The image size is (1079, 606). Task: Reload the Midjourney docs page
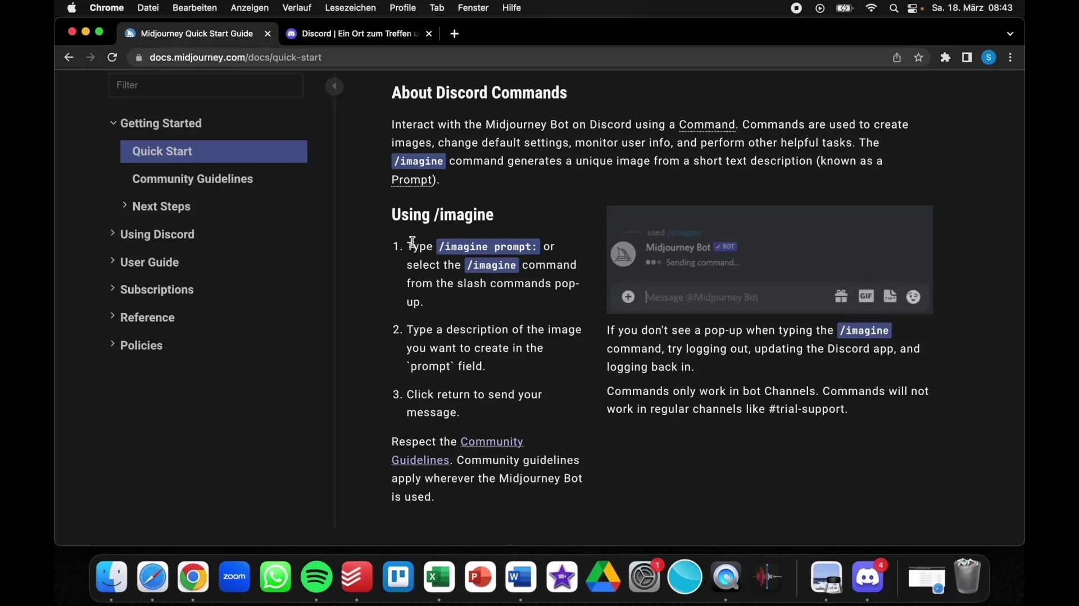pyautogui.click(x=112, y=57)
